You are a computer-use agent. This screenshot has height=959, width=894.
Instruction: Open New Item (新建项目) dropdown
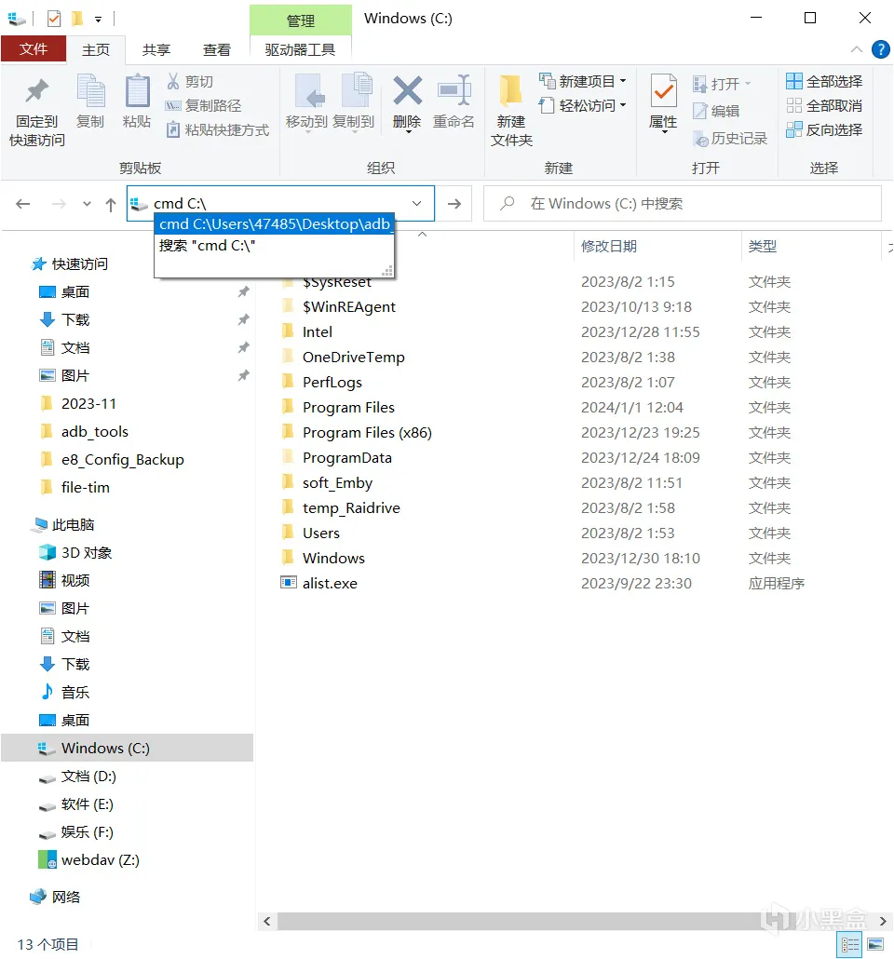click(x=583, y=81)
